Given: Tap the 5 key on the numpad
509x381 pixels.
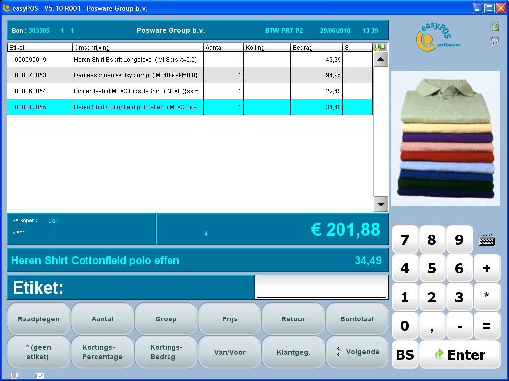Looking at the screenshot, I should [x=432, y=268].
